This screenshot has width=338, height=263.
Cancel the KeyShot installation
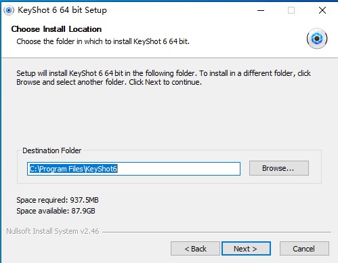pyautogui.click(x=304, y=249)
